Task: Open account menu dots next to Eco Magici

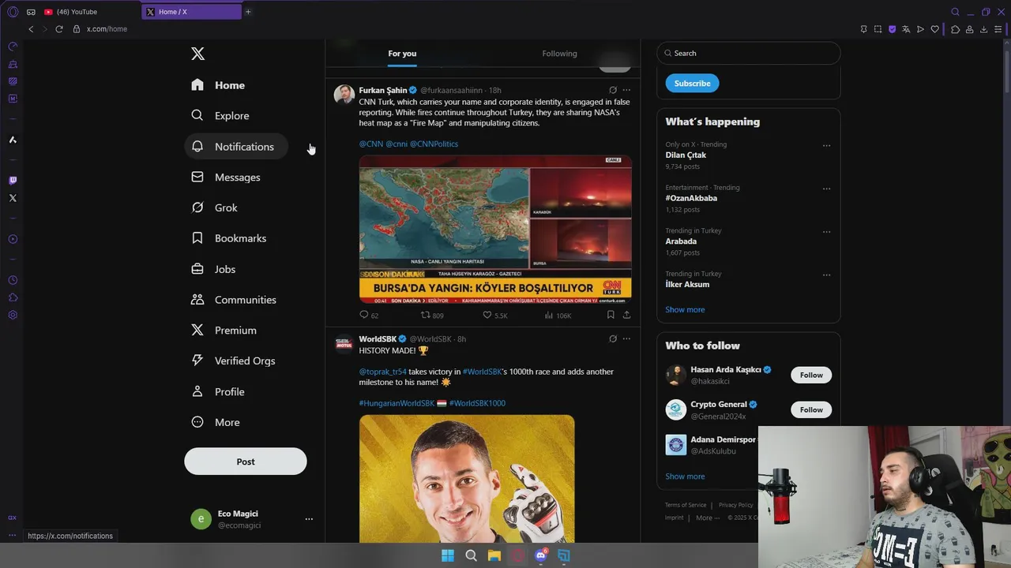Action: pos(309,519)
